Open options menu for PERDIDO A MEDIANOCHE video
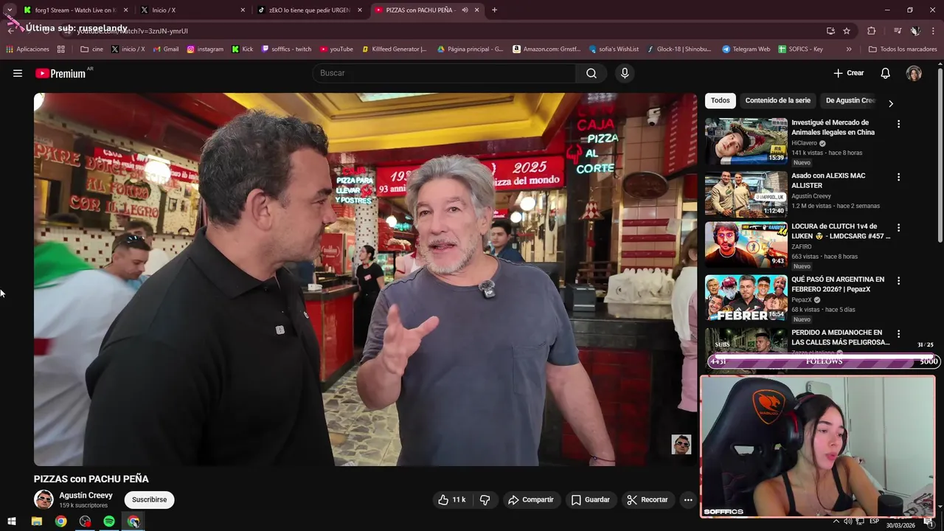This screenshot has width=944, height=531. (898, 334)
